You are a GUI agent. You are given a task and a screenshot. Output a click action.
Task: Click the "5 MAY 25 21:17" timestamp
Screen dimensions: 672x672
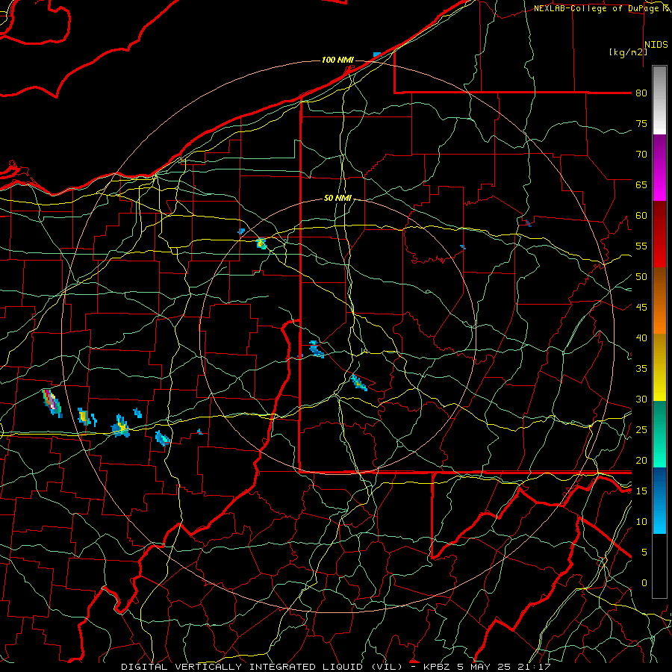[504, 667]
